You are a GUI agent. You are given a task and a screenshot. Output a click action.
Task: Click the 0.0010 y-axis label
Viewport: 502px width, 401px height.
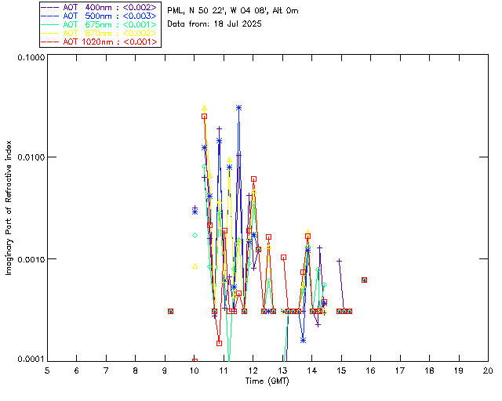click(x=31, y=258)
